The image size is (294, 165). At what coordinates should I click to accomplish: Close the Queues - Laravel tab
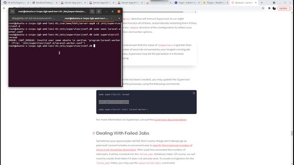[x=256, y=3]
